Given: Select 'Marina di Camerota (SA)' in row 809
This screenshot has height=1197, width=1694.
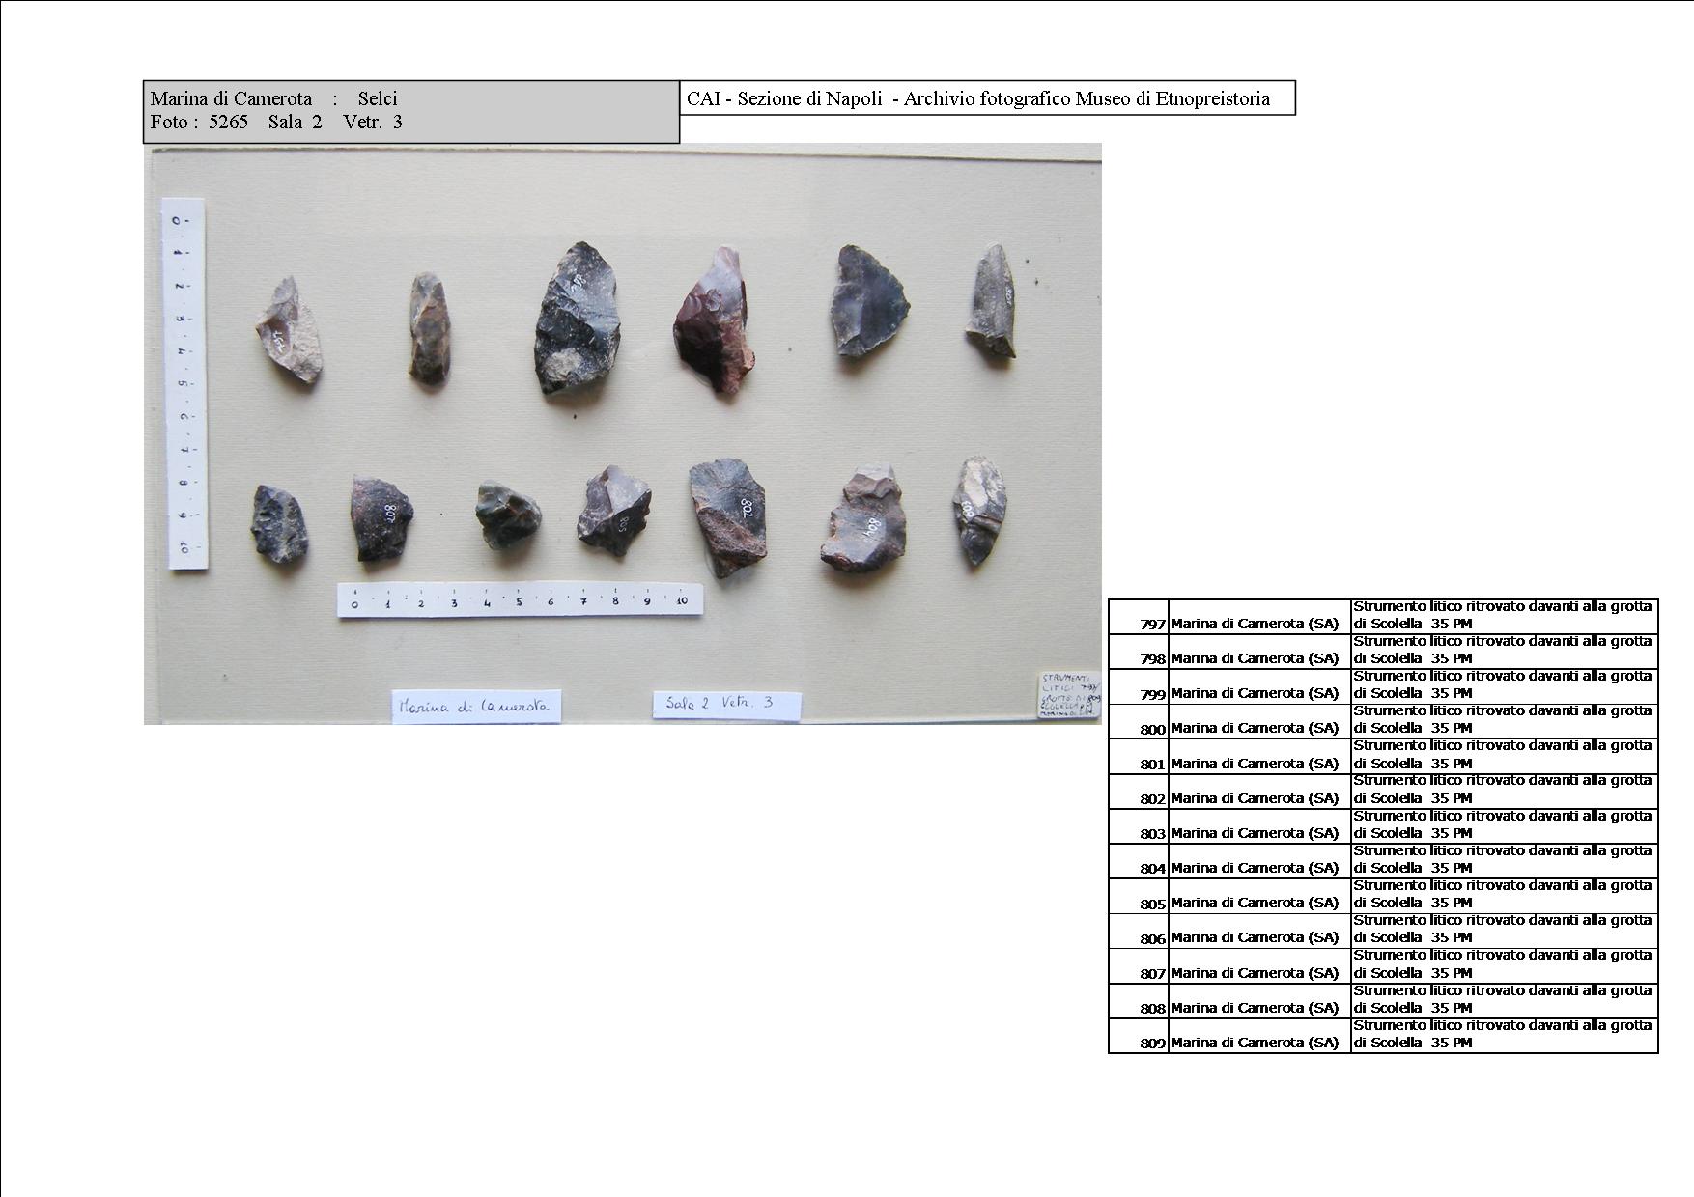Looking at the screenshot, I should tap(1255, 1043).
